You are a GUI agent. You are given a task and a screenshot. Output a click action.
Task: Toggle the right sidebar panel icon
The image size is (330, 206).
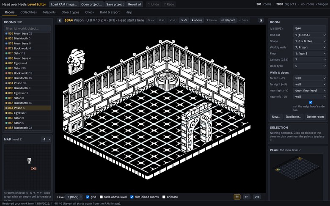point(261,20)
